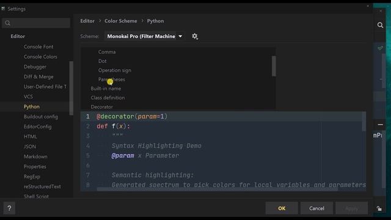Screen dimensions: 391x220
Task: Click the OK button
Action: point(282,208)
